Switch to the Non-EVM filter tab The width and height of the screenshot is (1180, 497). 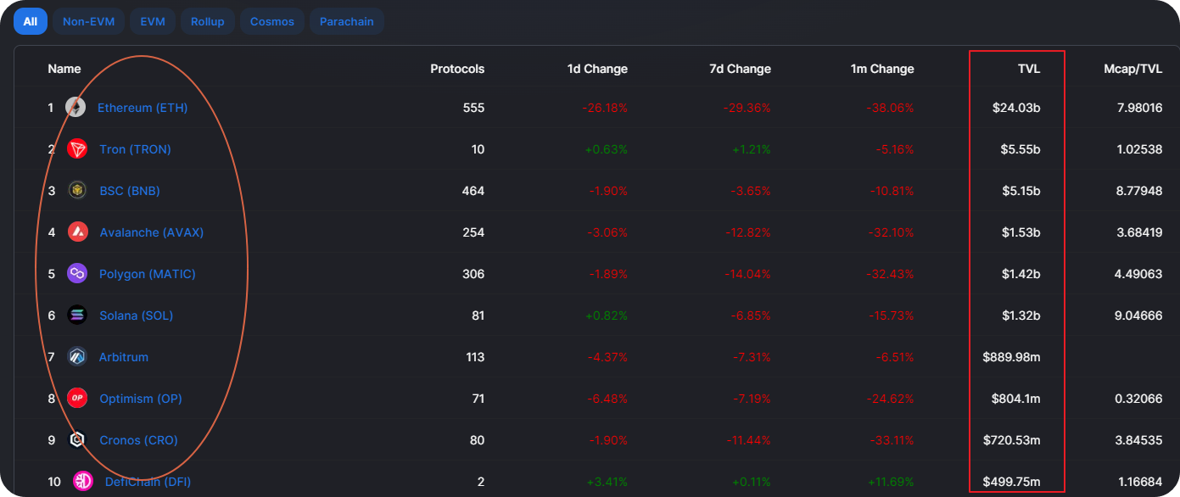click(89, 21)
